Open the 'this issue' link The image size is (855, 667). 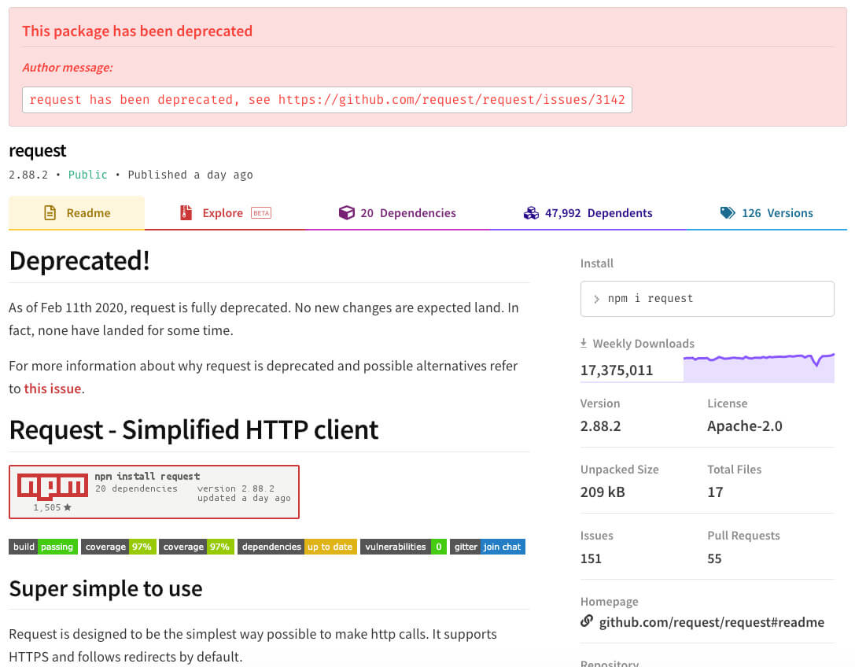[53, 389]
